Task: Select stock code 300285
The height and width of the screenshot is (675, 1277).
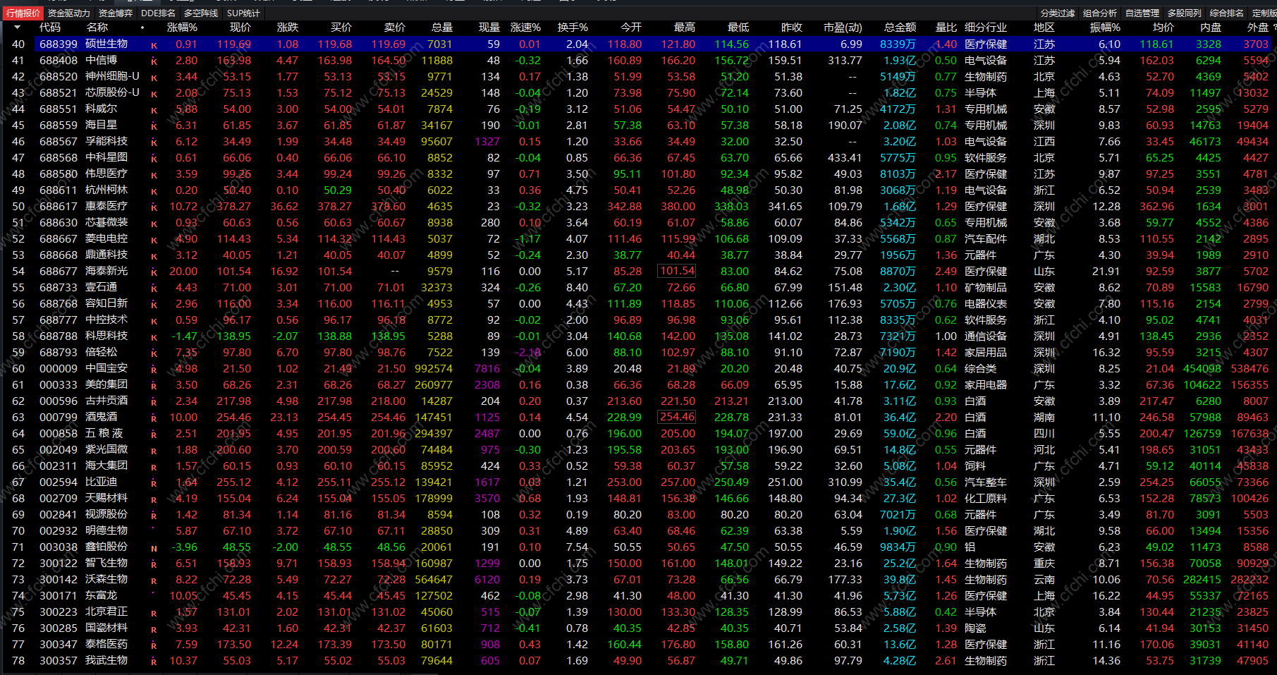Action: pyautogui.click(x=59, y=628)
